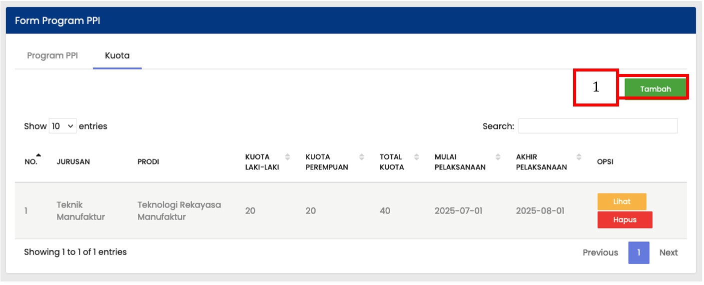Click the green Tambah button
704x285 pixels.
(x=656, y=89)
